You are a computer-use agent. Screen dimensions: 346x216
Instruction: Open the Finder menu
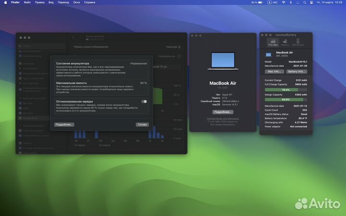pos(15,2)
